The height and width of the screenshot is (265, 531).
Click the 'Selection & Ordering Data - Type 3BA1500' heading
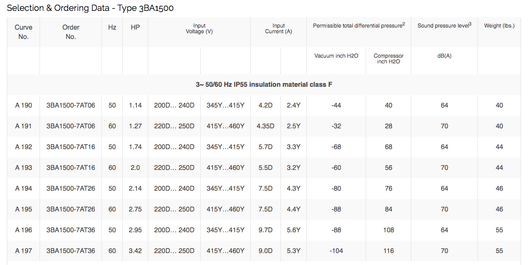coord(90,8)
